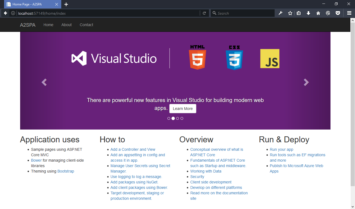Reload the page with the refresh icon
The width and height of the screenshot is (355, 209).
click(x=204, y=13)
